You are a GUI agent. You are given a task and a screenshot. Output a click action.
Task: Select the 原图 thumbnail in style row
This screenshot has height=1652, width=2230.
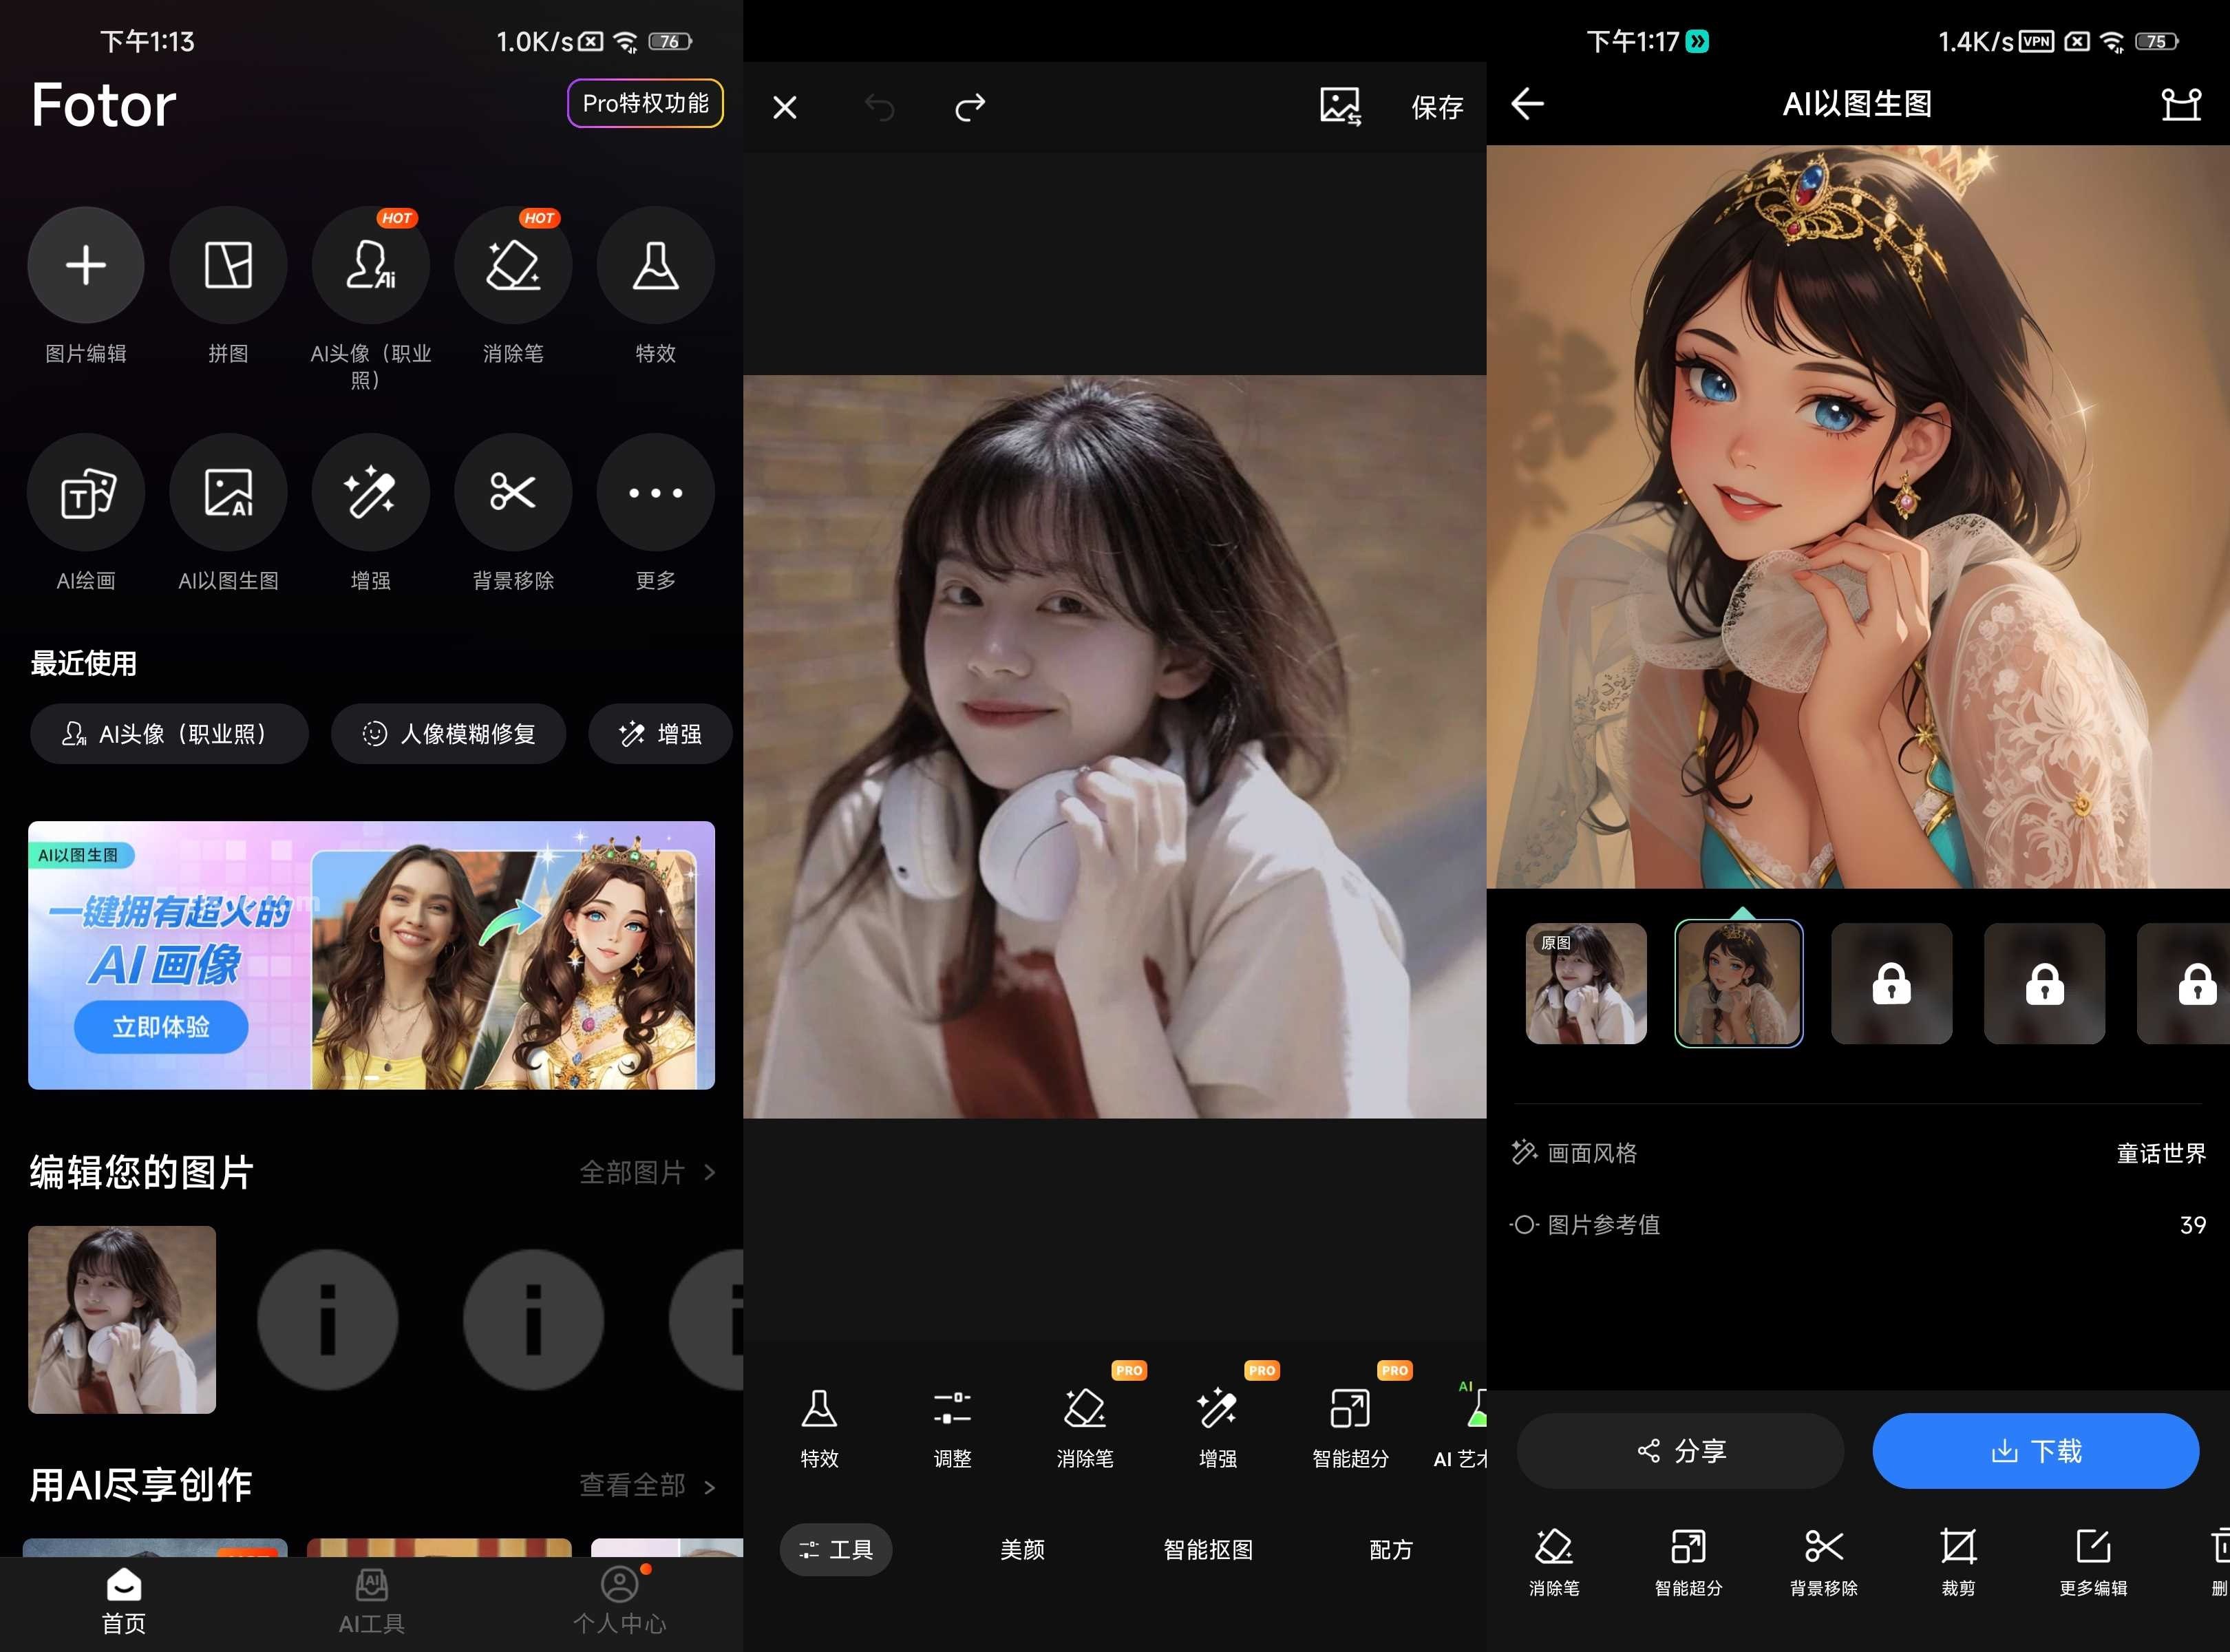point(1586,983)
